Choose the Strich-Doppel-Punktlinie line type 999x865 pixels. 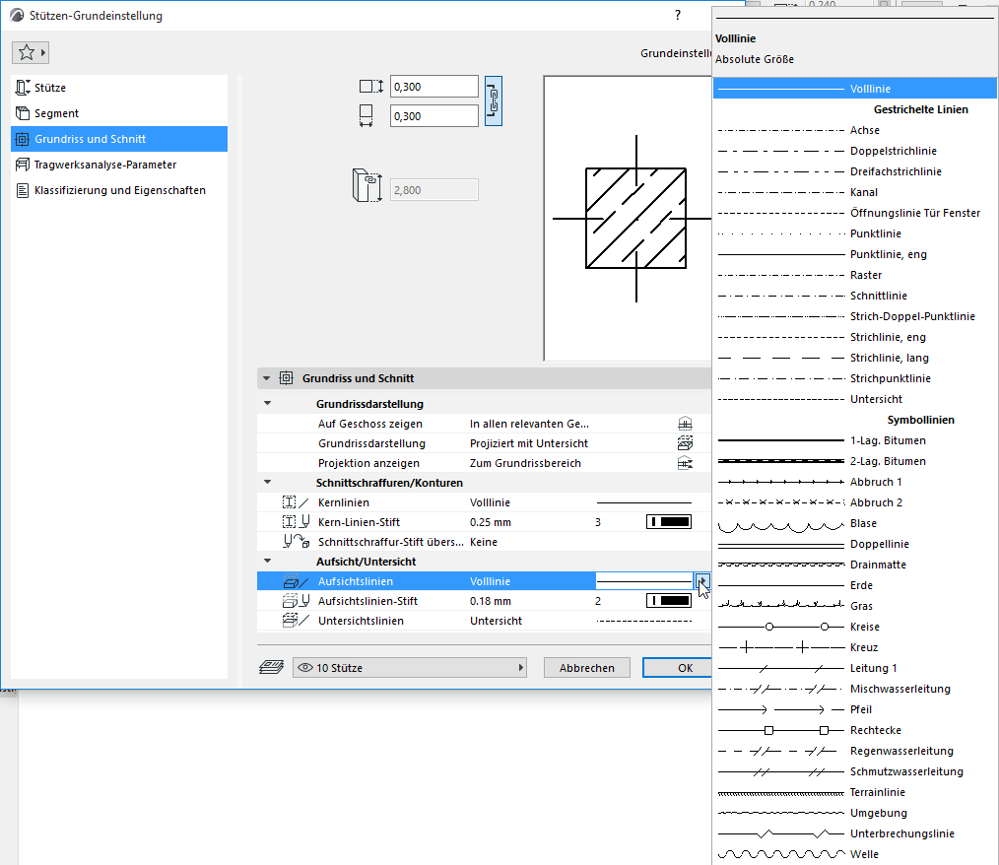pos(855,316)
